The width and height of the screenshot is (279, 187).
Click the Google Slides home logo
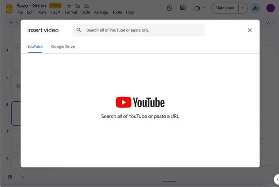8,8
